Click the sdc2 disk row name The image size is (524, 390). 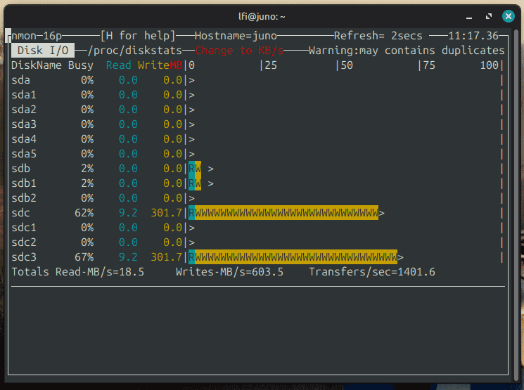24,242
